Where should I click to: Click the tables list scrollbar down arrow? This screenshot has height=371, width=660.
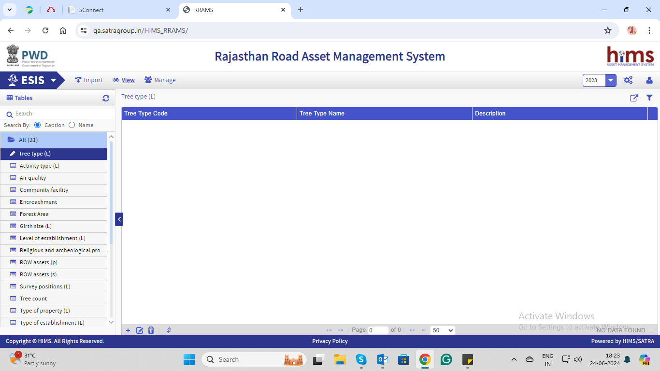[111, 322]
